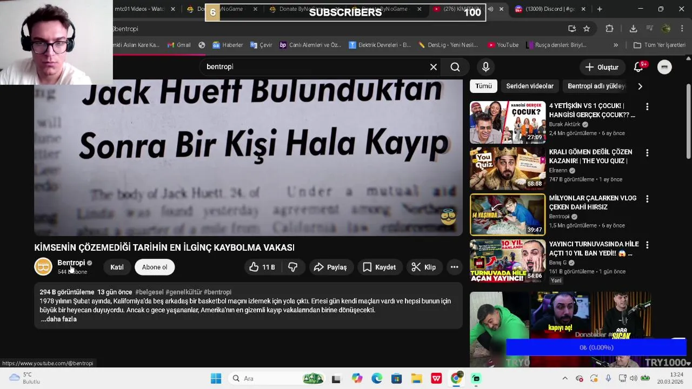Open Chrome extensions puzzle icon
The image size is (692, 389).
pos(609,29)
